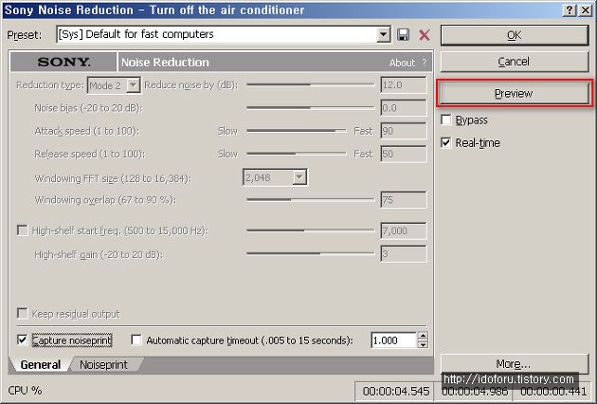Click the High-shelf gain slider
Screen dimensions: 597x404
[x=310, y=254]
